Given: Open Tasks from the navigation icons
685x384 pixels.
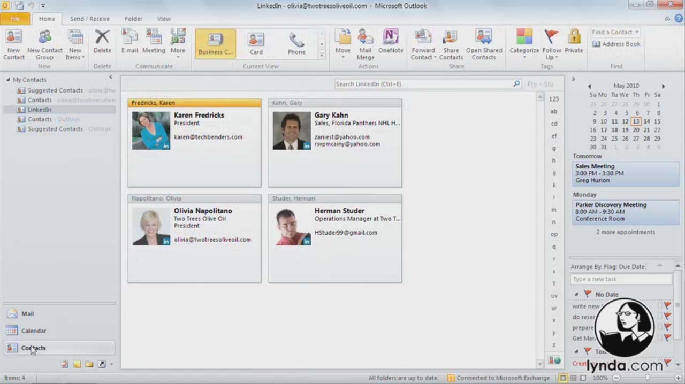Looking at the screenshot, I should tap(65, 364).
